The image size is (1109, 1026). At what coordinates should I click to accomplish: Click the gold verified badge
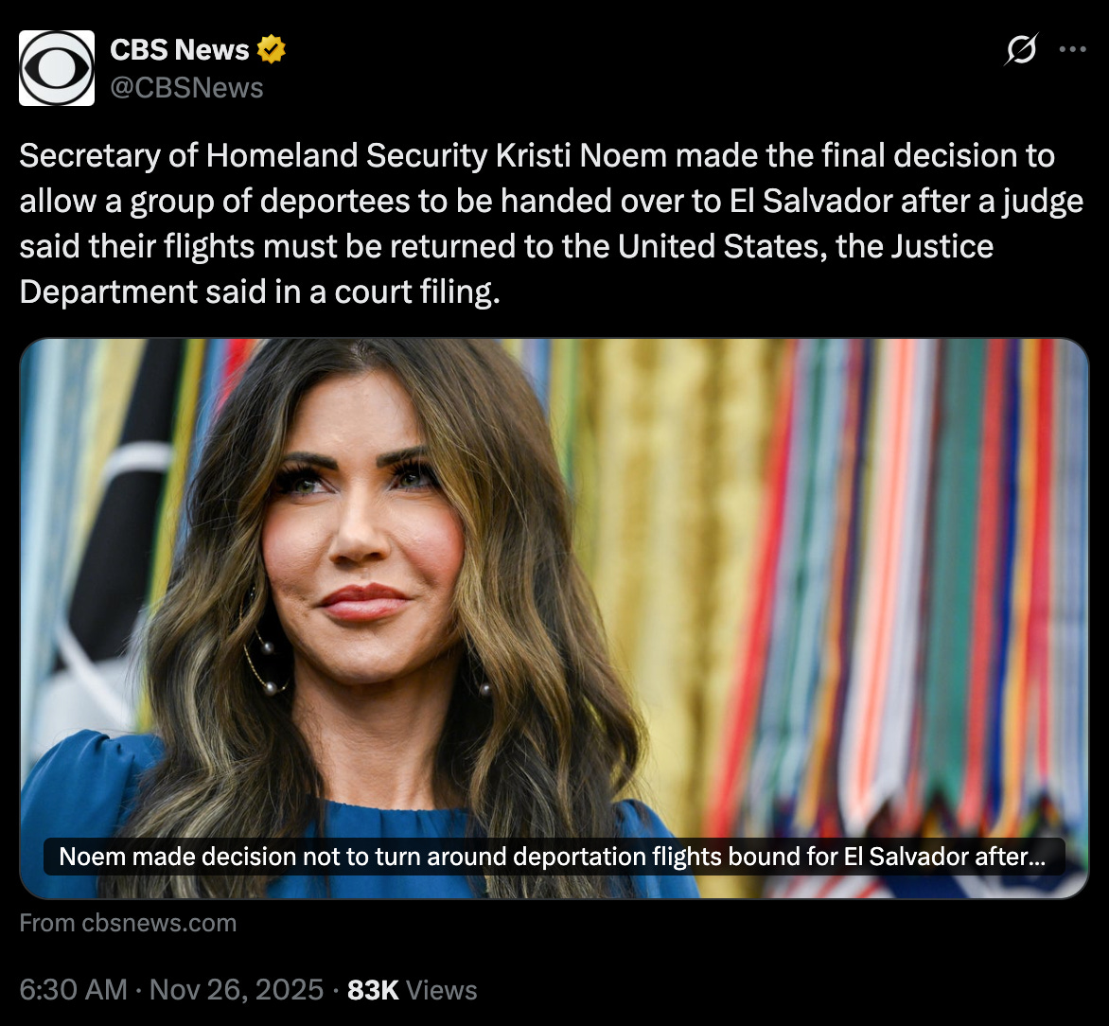pos(271,49)
